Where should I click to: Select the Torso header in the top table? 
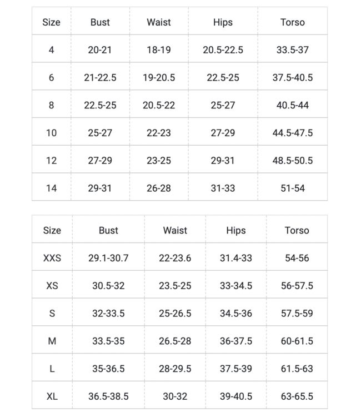293,22
